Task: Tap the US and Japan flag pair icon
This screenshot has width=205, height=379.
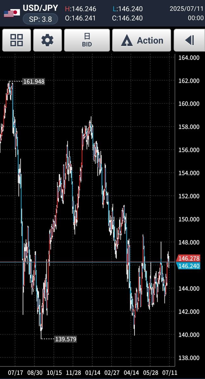Action: (12, 13)
